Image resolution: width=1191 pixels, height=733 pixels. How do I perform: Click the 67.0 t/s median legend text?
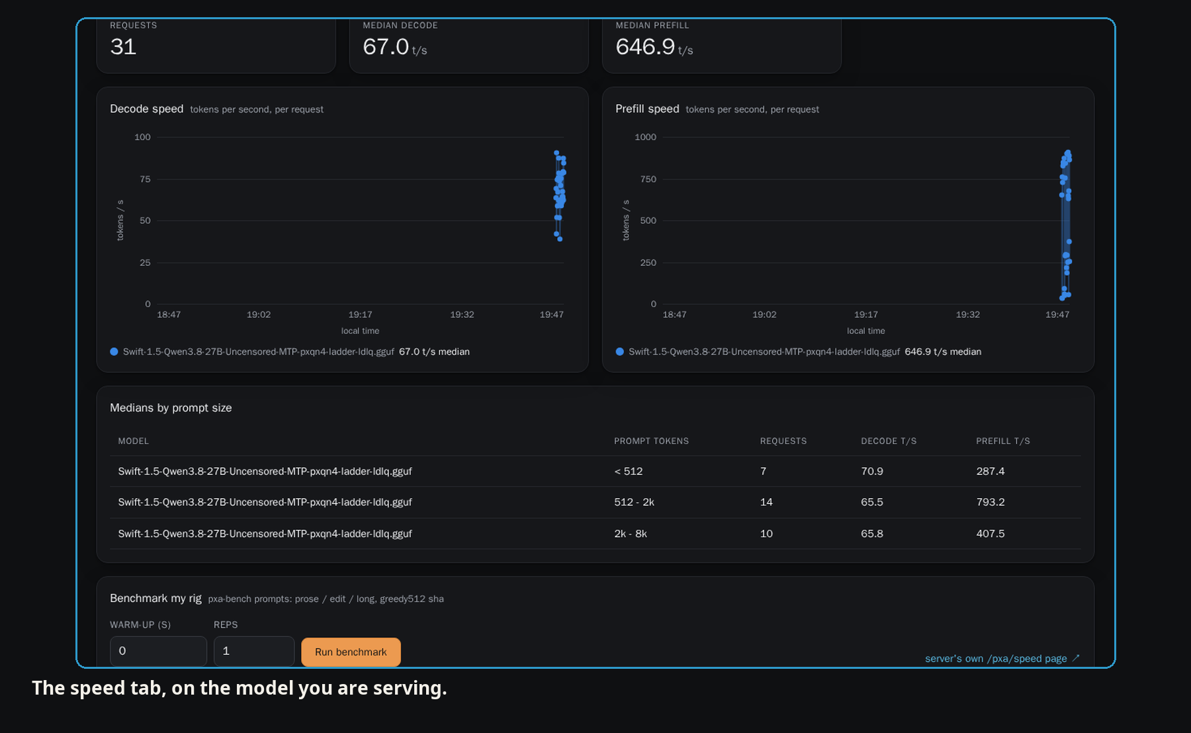click(x=434, y=351)
